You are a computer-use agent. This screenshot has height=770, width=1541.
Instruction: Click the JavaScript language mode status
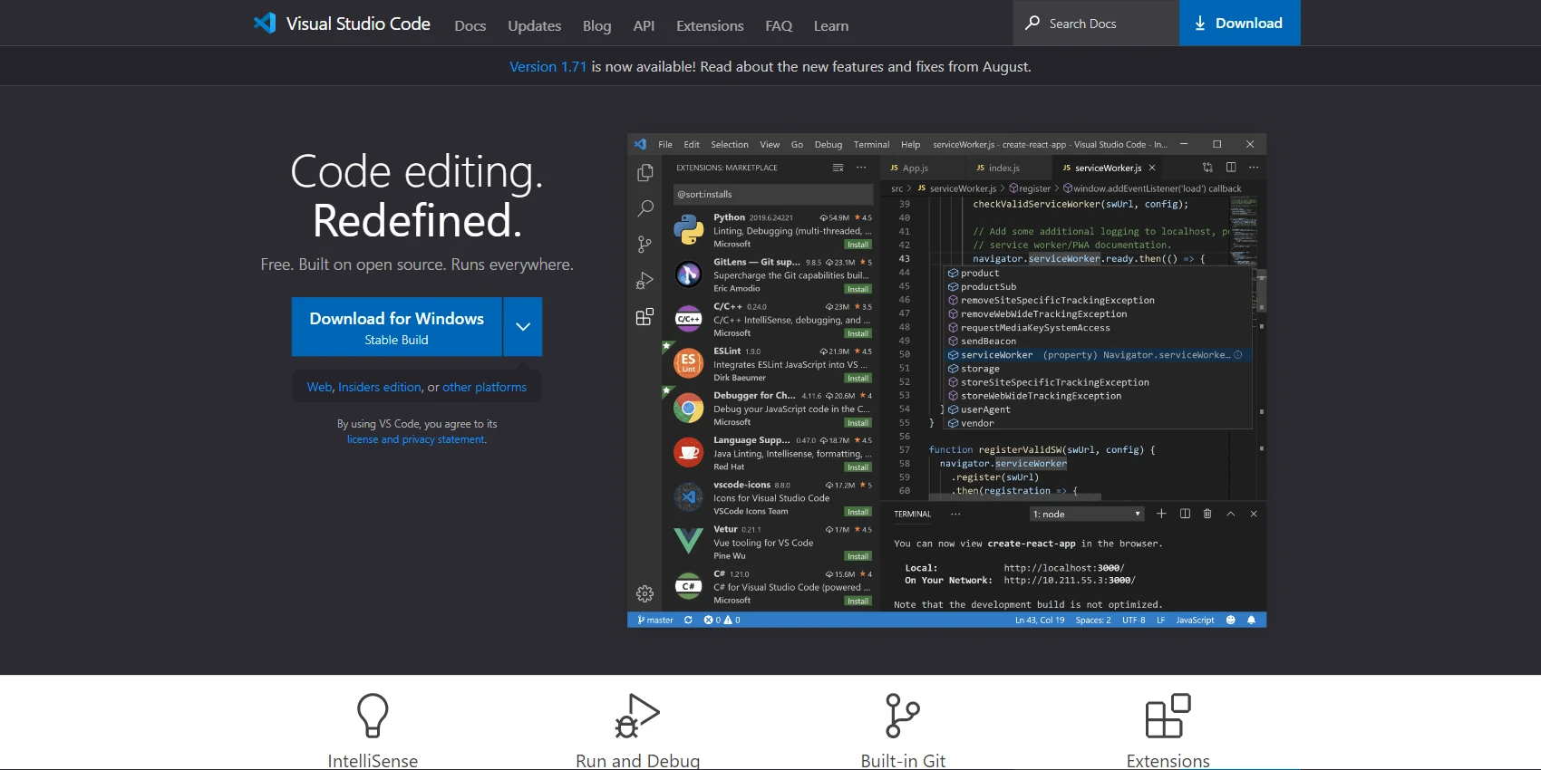1195,620
